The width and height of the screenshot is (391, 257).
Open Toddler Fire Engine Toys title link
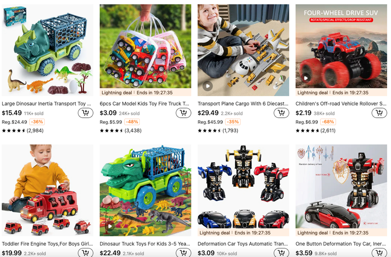pos(48,244)
